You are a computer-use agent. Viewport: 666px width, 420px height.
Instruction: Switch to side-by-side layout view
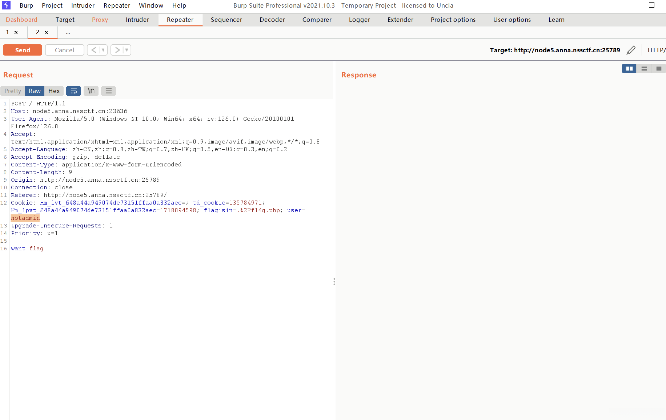tap(629, 69)
